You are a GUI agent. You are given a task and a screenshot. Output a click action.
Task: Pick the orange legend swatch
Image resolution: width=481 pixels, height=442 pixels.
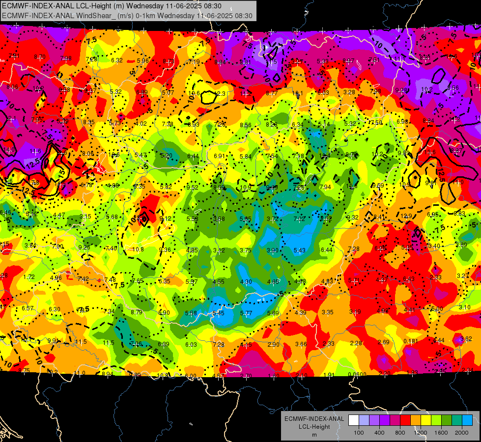(416, 420)
